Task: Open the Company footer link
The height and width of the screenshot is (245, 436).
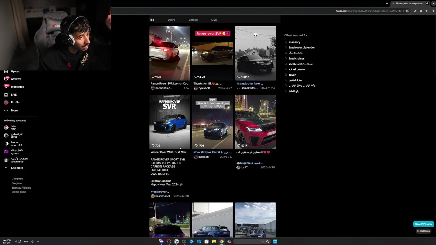Action: point(17,179)
